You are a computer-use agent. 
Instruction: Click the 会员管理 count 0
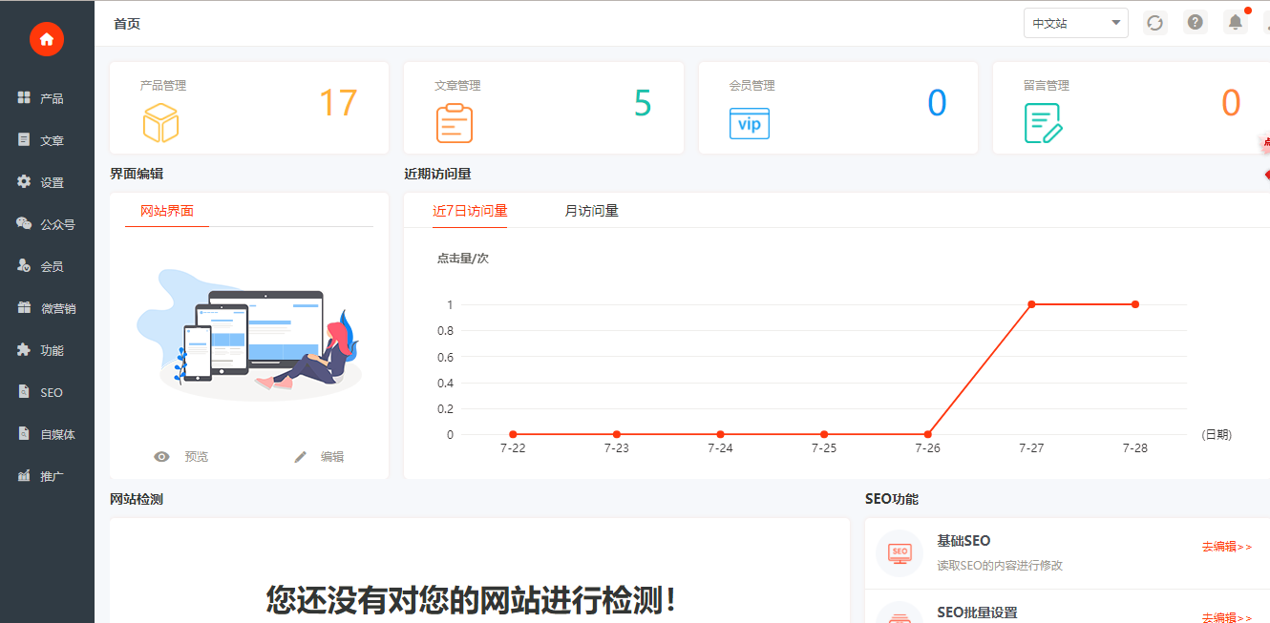click(x=937, y=103)
